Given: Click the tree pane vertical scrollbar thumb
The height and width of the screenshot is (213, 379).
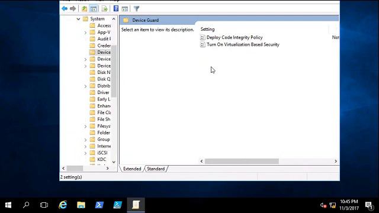Looking at the screenshot, I should (x=114, y=71).
